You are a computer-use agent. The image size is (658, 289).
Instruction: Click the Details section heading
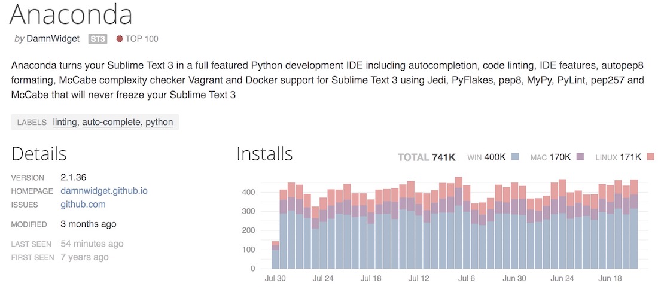(39, 154)
